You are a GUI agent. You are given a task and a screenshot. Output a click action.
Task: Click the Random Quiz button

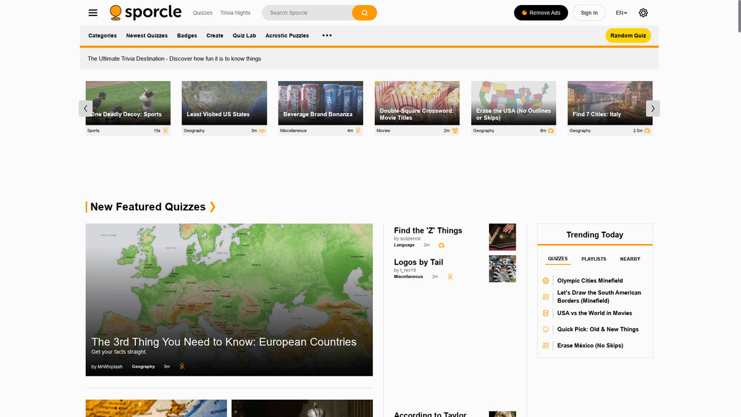coord(628,35)
